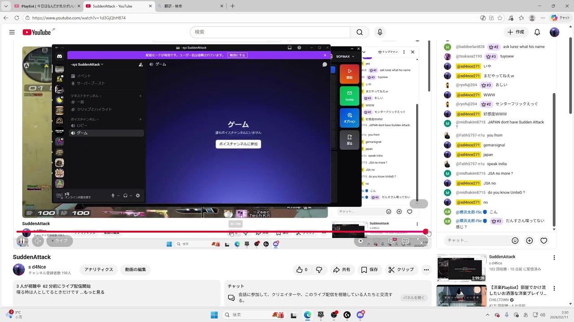574x322 pixels.
Task: Click the search magnifier button
Action: click(x=360, y=32)
